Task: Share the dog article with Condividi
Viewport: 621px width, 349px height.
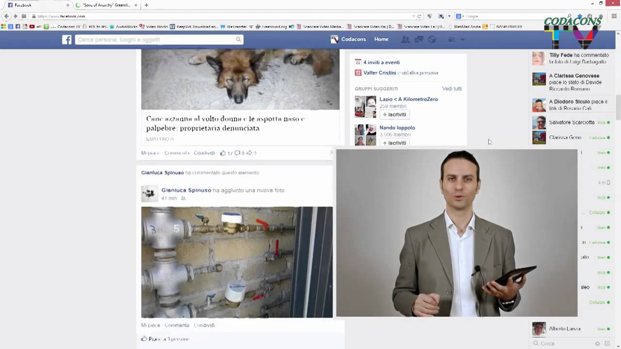Action: [204, 153]
